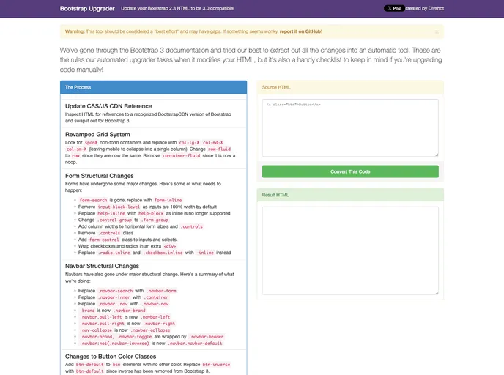Image resolution: width=504 pixels, height=375 pixels.
Task: Click The Process panel header
Action: pyautogui.click(x=153, y=87)
